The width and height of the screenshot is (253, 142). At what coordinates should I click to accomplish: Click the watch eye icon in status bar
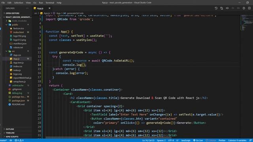[x=11, y=140]
